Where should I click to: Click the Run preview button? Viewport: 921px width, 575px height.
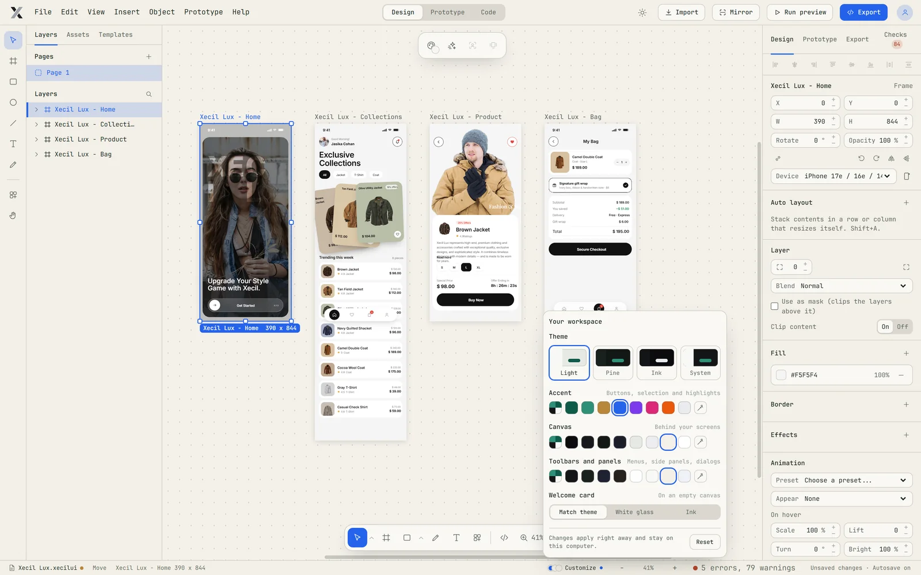pos(801,12)
